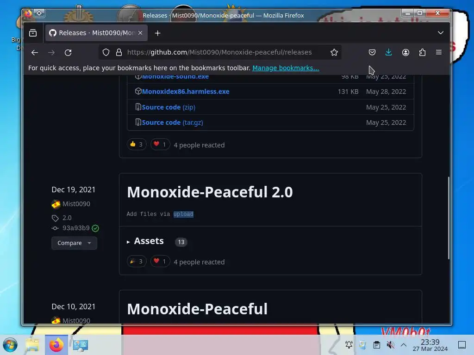Click heart reaction above Dec 19 release
474x355 pixels.
[x=160, y=144]
